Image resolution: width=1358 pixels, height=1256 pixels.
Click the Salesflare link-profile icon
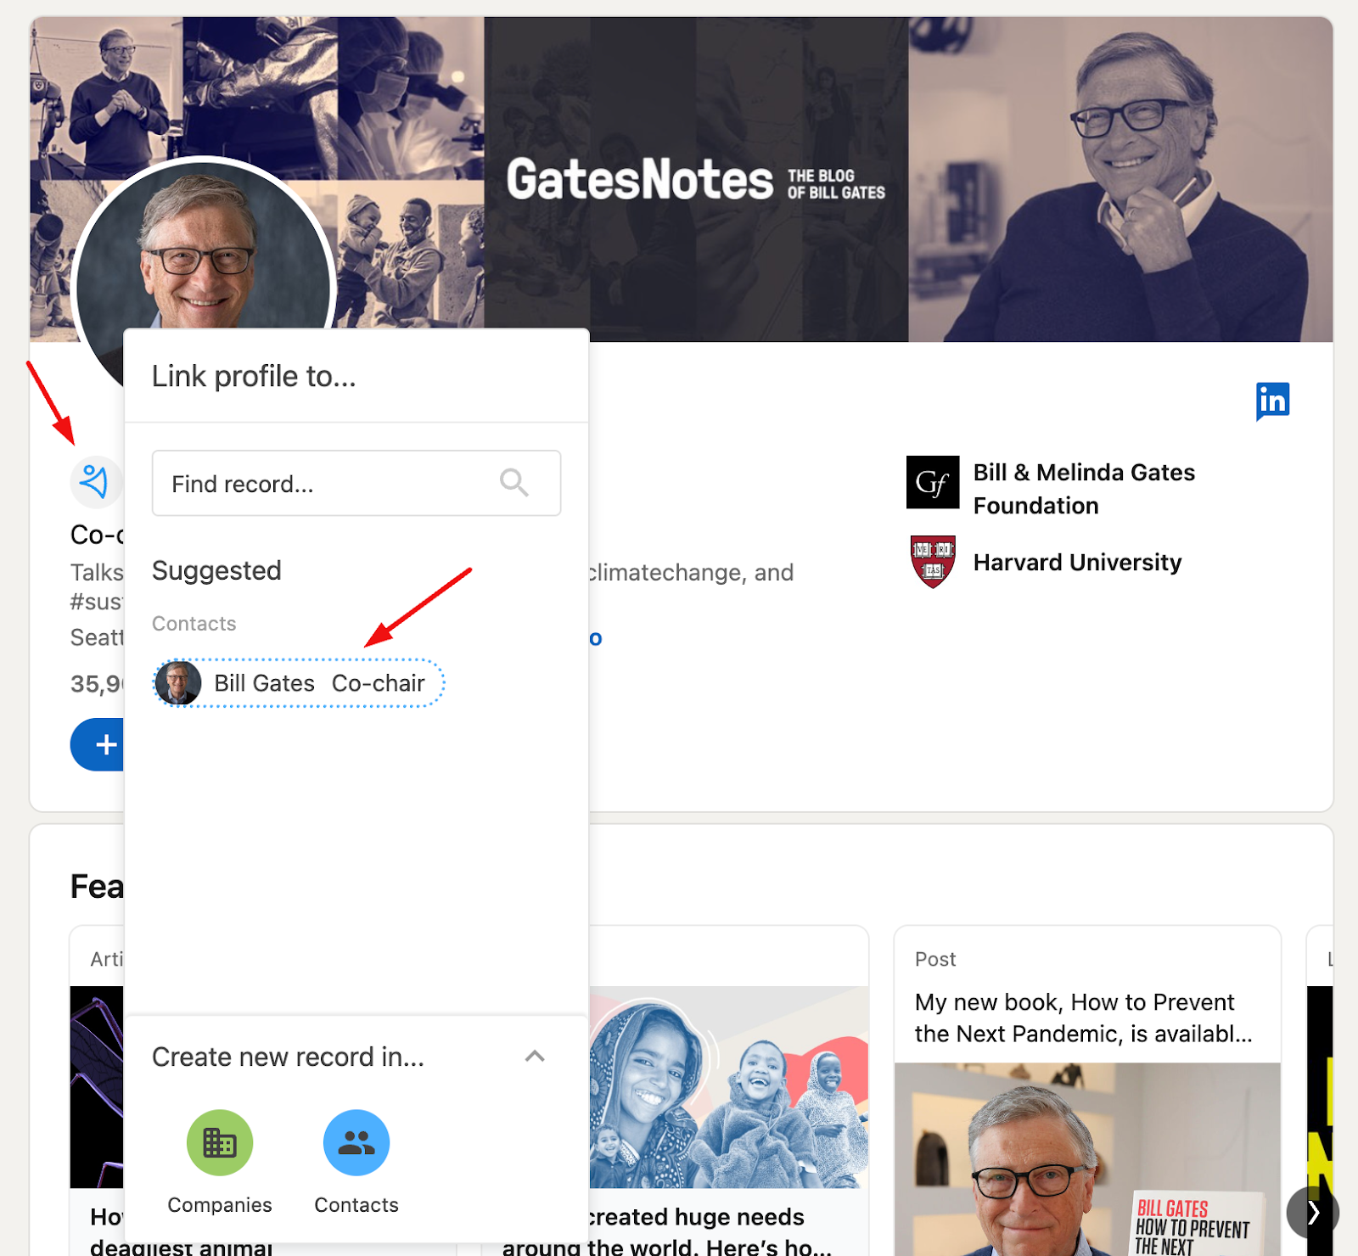point(96,482)
